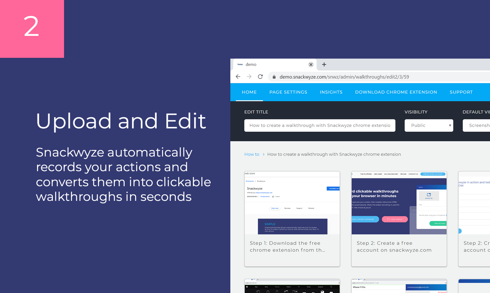Open the iPhone 11 Pro step thumbnail
This screenshot has width=490, height=293.
pos(399,286)
